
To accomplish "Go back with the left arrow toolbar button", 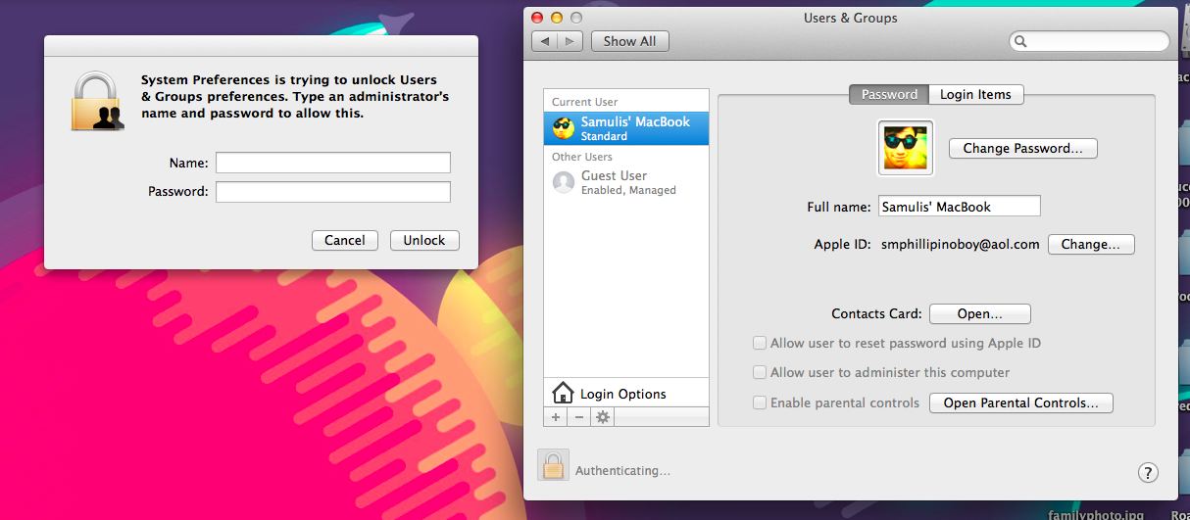I will pos(545,41).
